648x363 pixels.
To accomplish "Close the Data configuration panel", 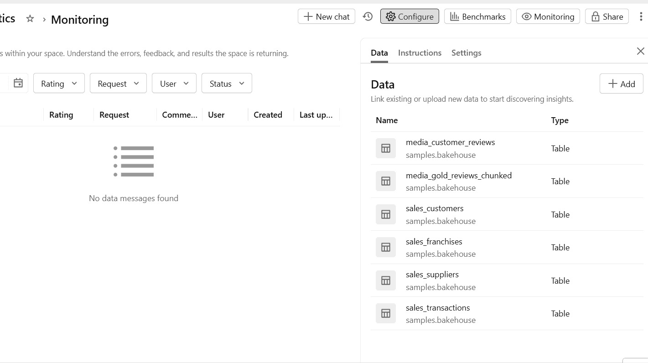I will (x=641, y=51).
